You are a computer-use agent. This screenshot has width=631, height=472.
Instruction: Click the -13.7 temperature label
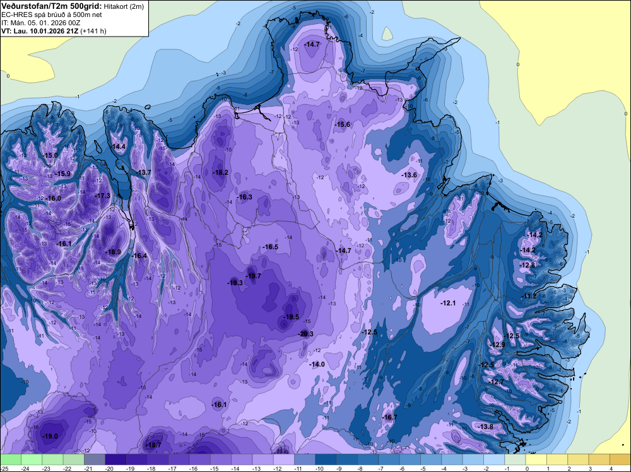coord(144,172)
